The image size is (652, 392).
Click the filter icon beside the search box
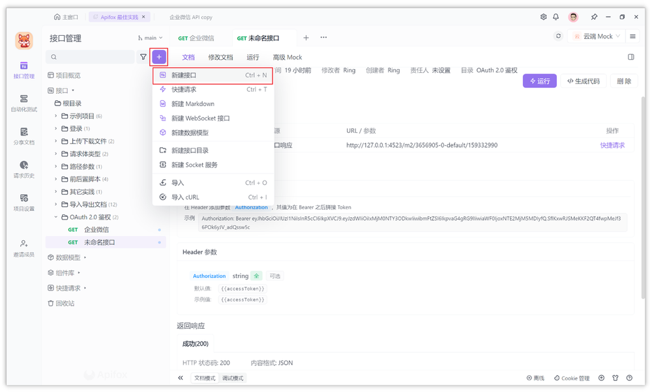(x=143, y=57)
